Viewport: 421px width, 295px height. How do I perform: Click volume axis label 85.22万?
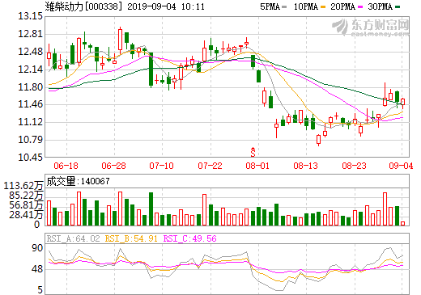[26, 196]
